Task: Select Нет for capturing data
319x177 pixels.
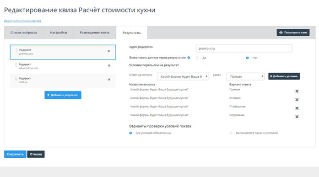Action: point(247,58)
